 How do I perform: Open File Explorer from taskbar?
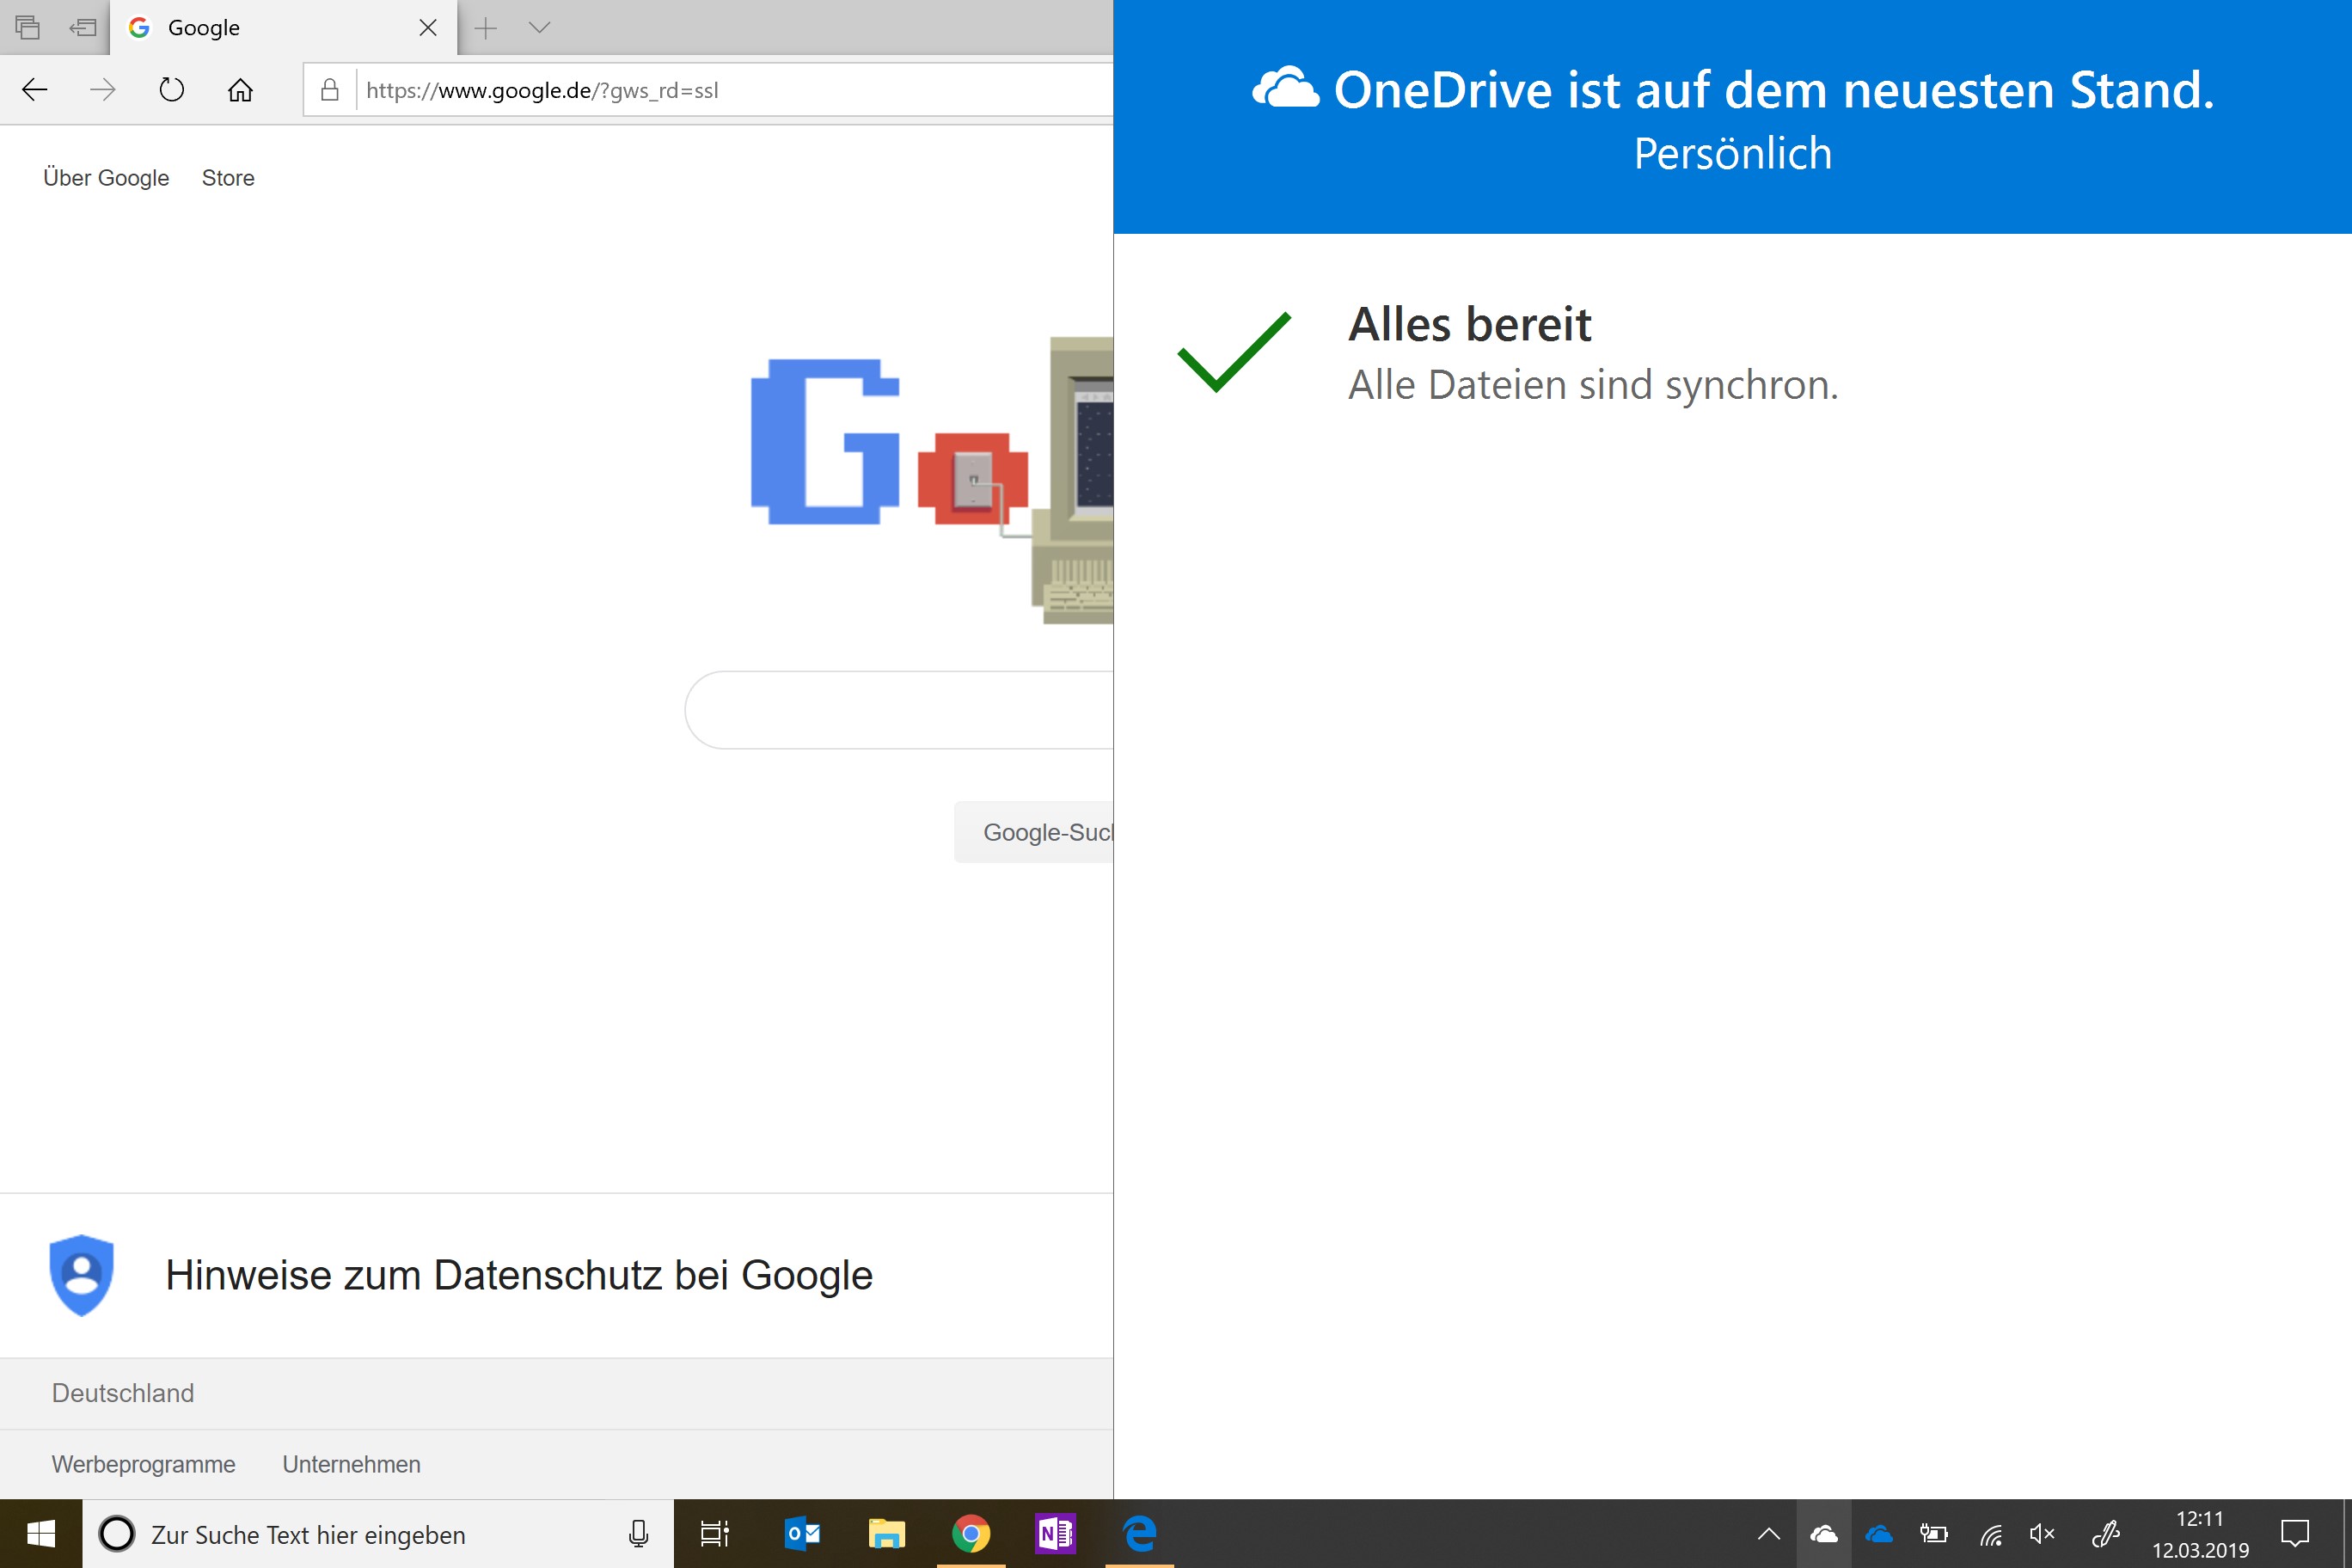[886, 1533]
